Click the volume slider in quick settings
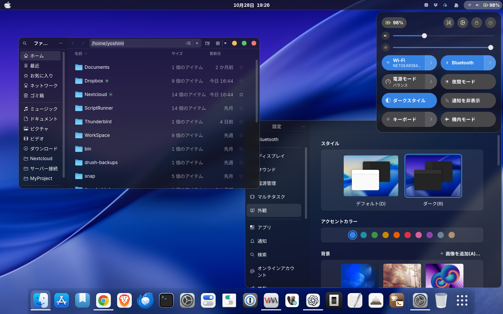This screenshot has height=314, width=503. pos(444,36)
